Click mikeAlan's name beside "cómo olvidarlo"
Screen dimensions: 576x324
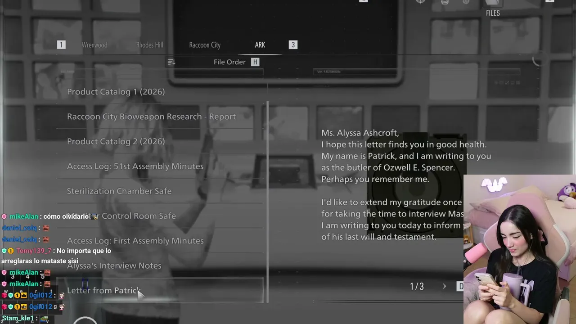[24, 216]
